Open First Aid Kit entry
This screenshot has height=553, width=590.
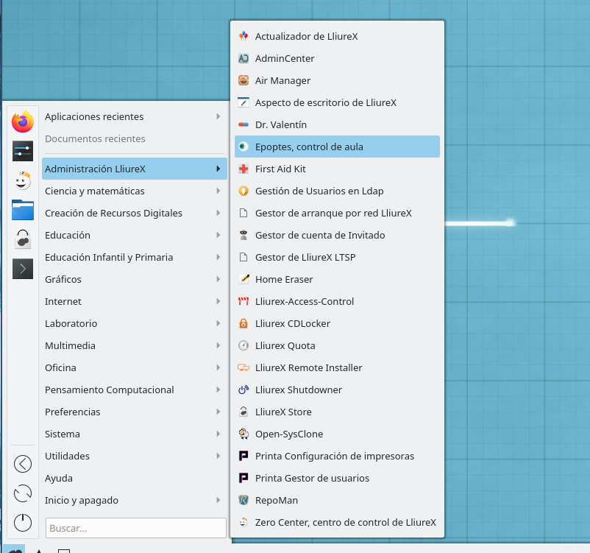pos(280,169)
